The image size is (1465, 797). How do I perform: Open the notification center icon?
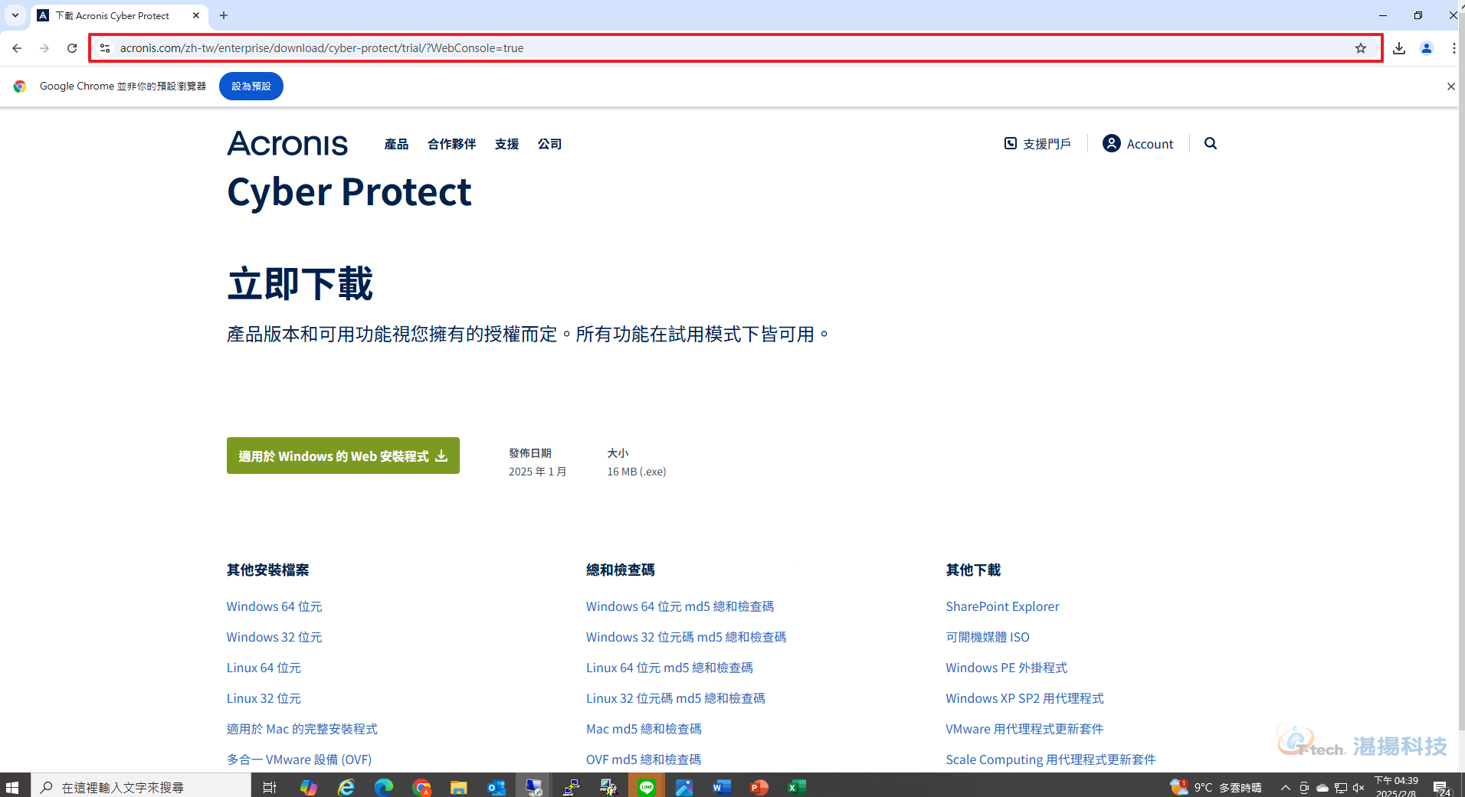(x=1441, y=787)
